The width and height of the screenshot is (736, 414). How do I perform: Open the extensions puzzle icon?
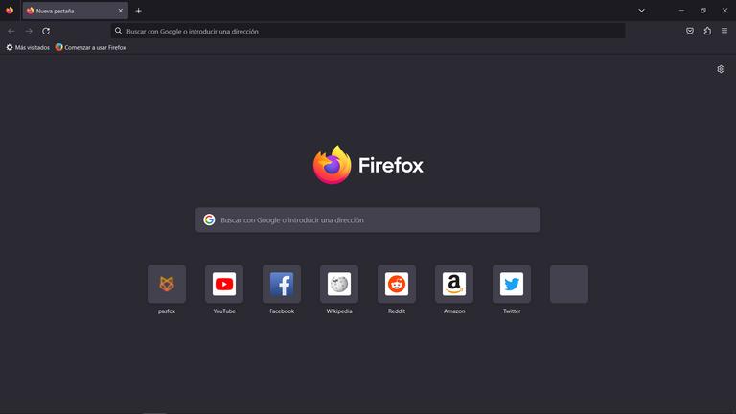point(707,31)
